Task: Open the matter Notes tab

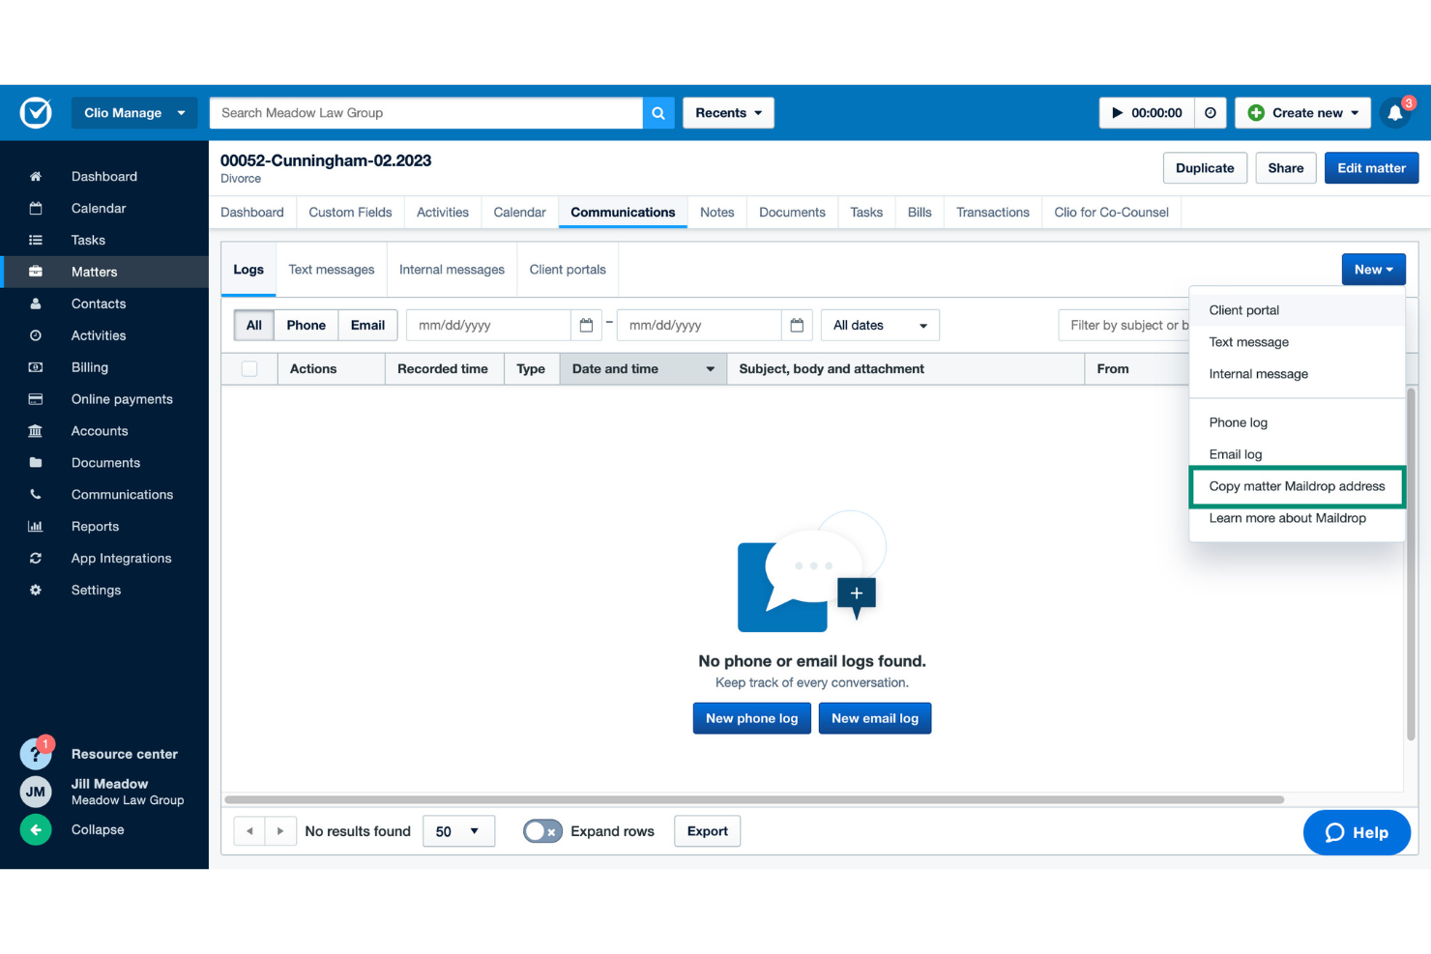Action: point(717,213)
